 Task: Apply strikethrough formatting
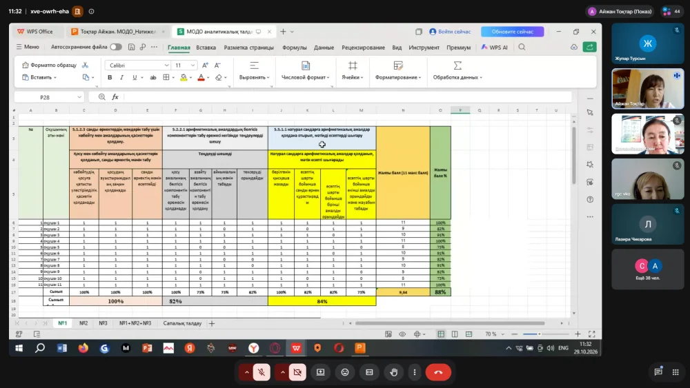click(x=153, y=77)
